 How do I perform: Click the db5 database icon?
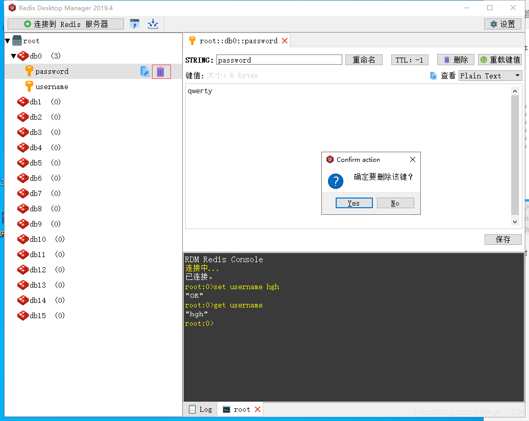pyautogui.click(x=23, y=163)
